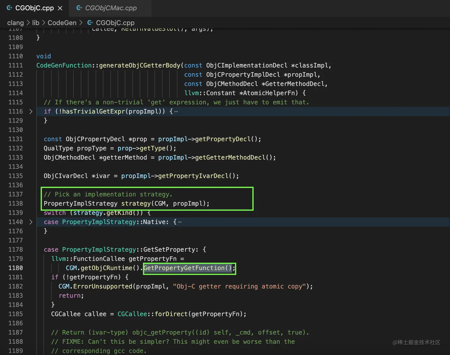
Task: Collapse the code block at line 1116
Action: (x=31, y=111)
